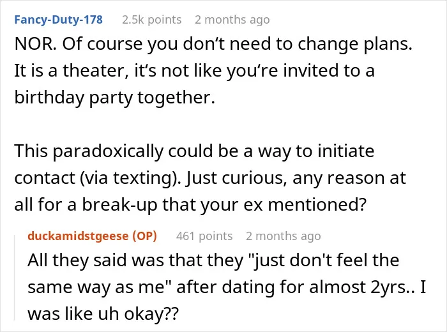Image resolution: width=447 pixels, height=332 pixels.
Task: Click the sentence starting 'This paradoxically could be'
Action: click(194, 151)
